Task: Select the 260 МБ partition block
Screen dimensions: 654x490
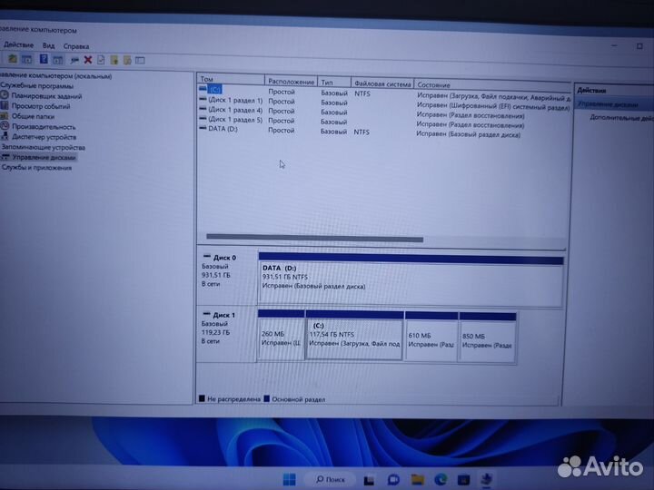Action: (281, 335)
